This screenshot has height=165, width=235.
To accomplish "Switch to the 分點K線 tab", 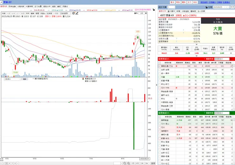I will tap(21, 6).
